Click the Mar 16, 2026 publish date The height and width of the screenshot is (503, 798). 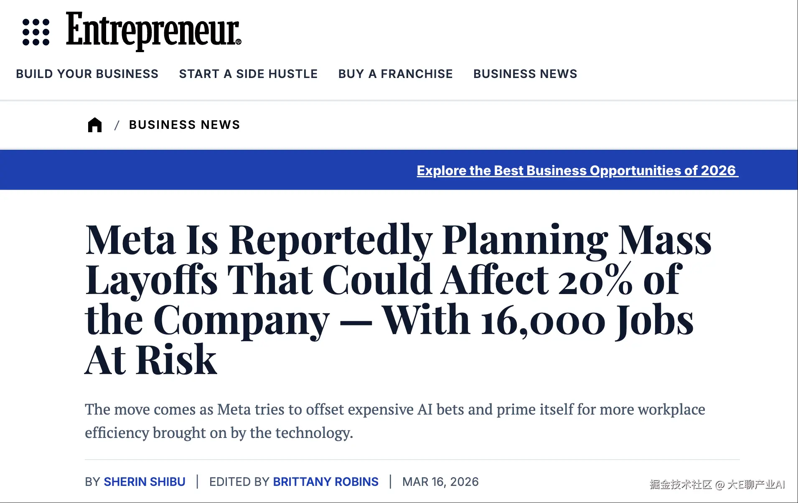pyautogui.click(x=440, y=482)
